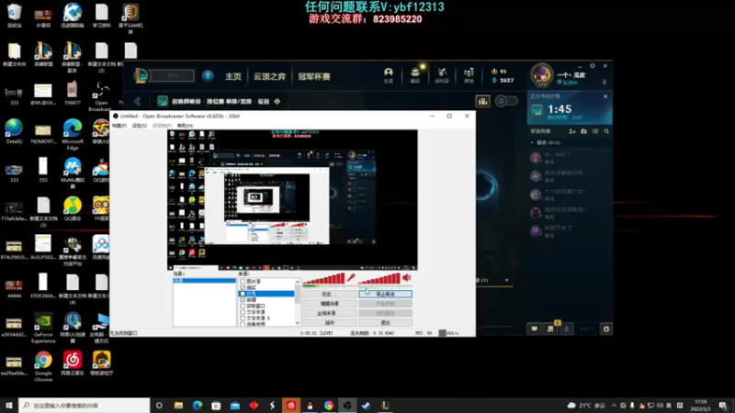Image resolution: width=735 pixels, height=413 pixels.
Task: Switch to the 云顶之弈 tab
Action: point(269,76)
